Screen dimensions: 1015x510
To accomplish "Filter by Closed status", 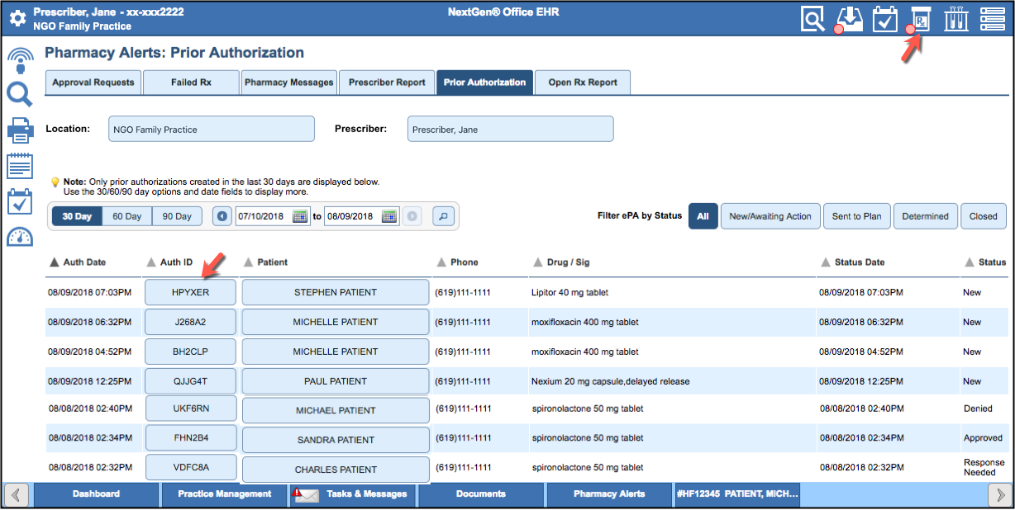I will tap(984, 216).
